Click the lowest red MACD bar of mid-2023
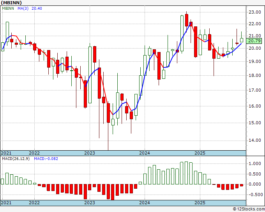Screen dimensions: 265x212 [x=113, y=192]
